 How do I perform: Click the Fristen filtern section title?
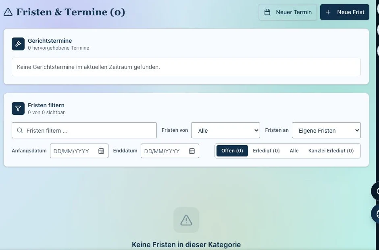pyautogui.click(x=46, y=105)
